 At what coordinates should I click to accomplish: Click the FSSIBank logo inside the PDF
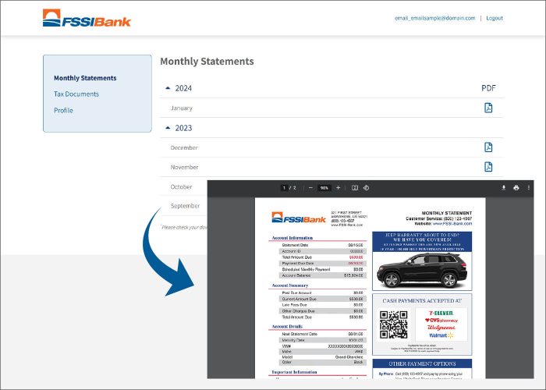tap(299, 218)
